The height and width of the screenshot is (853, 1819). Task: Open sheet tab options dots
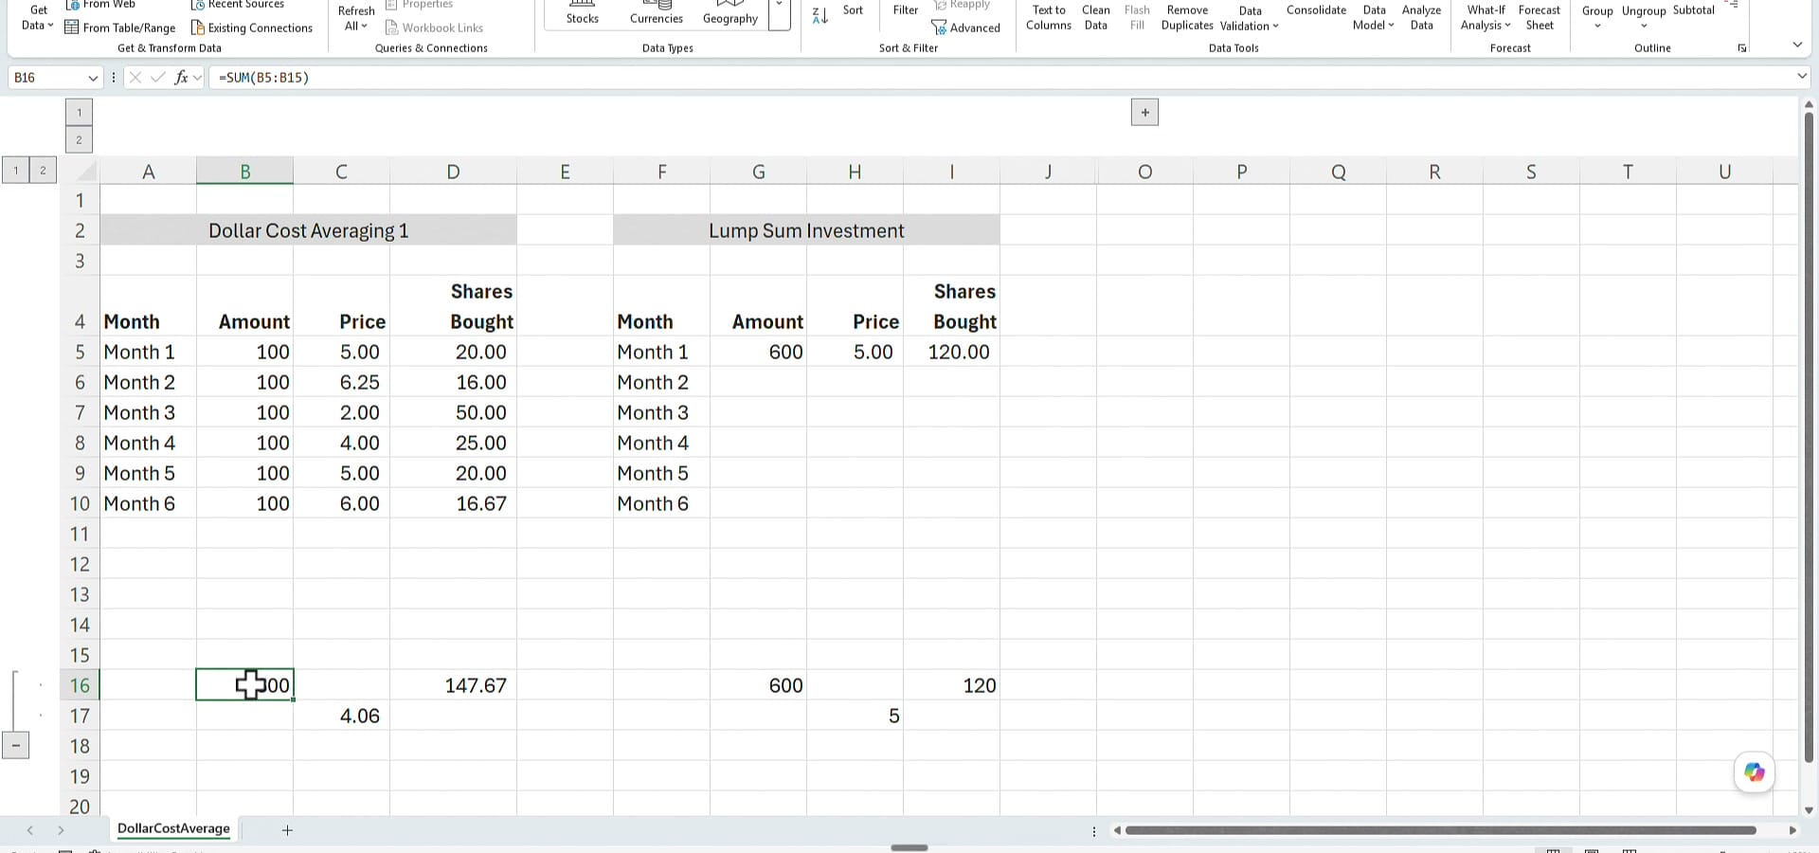click(x=1094, y=831)
